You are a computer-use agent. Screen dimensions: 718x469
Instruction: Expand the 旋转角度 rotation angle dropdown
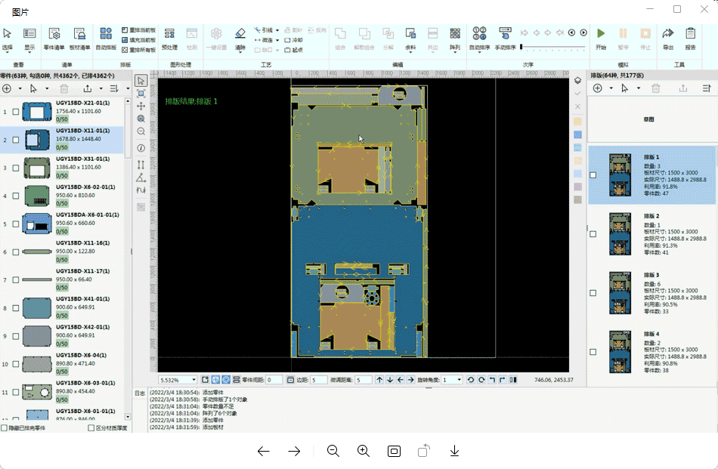pyautogui.click(x=459, y=380)
